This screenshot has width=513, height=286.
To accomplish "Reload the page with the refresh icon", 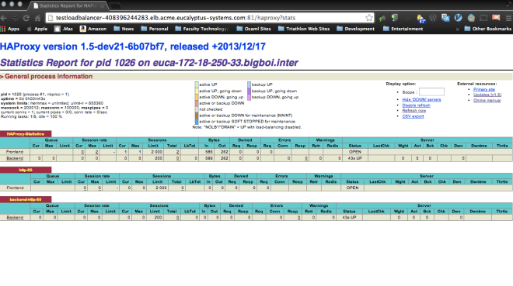I will pyautogui.click(x=26, y=19).
